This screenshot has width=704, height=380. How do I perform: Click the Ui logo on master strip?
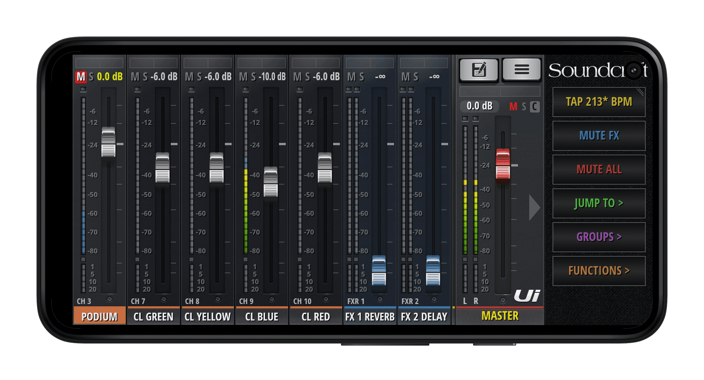[527, 296]
